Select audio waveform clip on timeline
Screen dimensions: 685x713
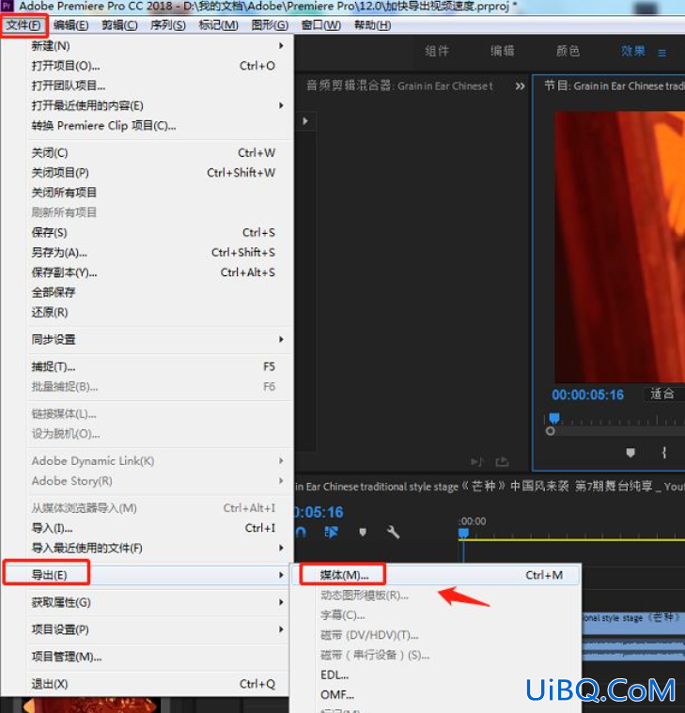pos(633,649)
